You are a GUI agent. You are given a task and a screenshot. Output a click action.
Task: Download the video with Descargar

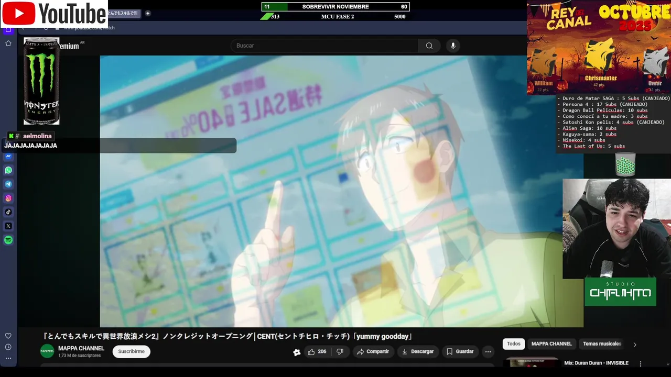click(x=418, y=352)
